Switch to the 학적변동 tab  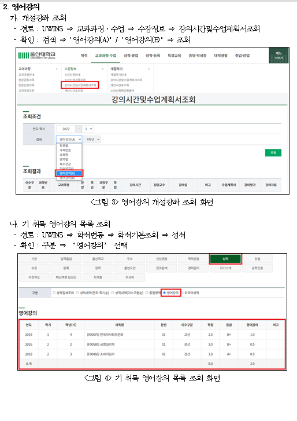(x=194, y=259)
